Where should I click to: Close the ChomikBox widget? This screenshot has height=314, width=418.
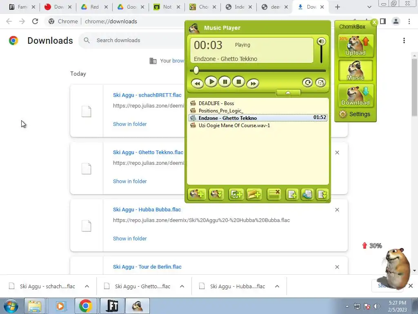374,22
